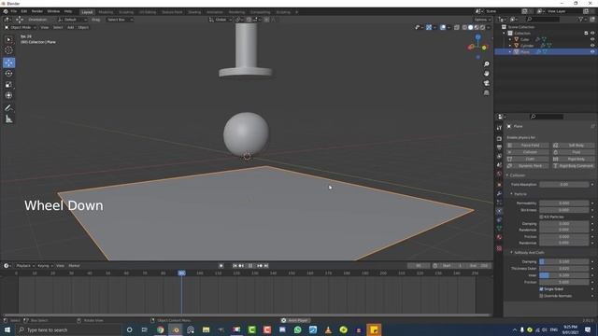Open the Keying dropdown in timeline
Screen dimensions: 598x336
point(45,265)
